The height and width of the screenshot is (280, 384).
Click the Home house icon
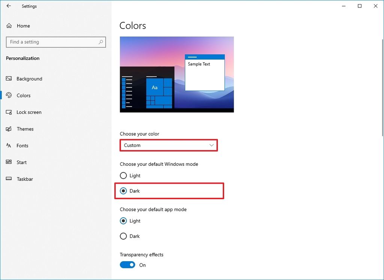tap(9, 26)
